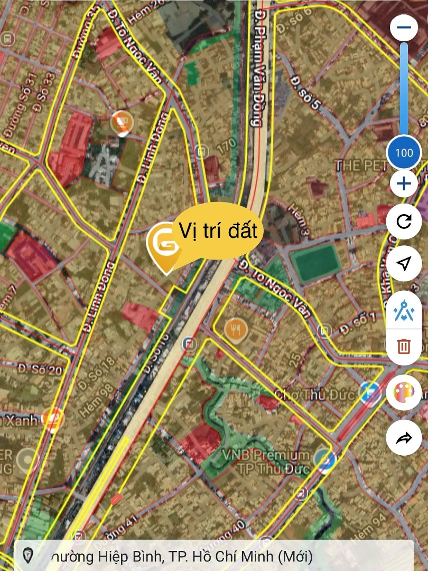This screenshot has width=428, height=571.
Task: Click the minus zoom-out button
Action: 404,27
